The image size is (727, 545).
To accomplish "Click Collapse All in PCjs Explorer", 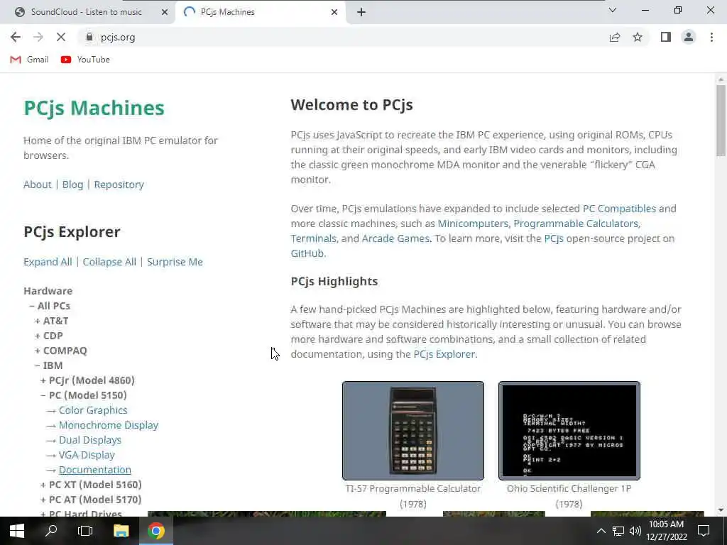I will click(x=109, y=262).
